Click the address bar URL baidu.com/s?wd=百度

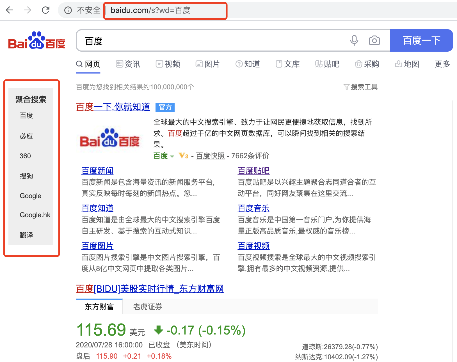[x=151, y=10]
